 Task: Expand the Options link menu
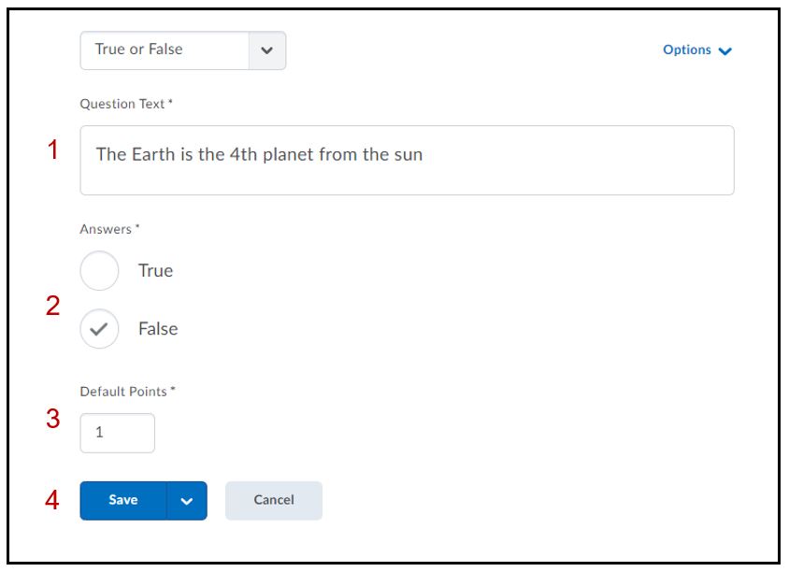pos(687,50)
